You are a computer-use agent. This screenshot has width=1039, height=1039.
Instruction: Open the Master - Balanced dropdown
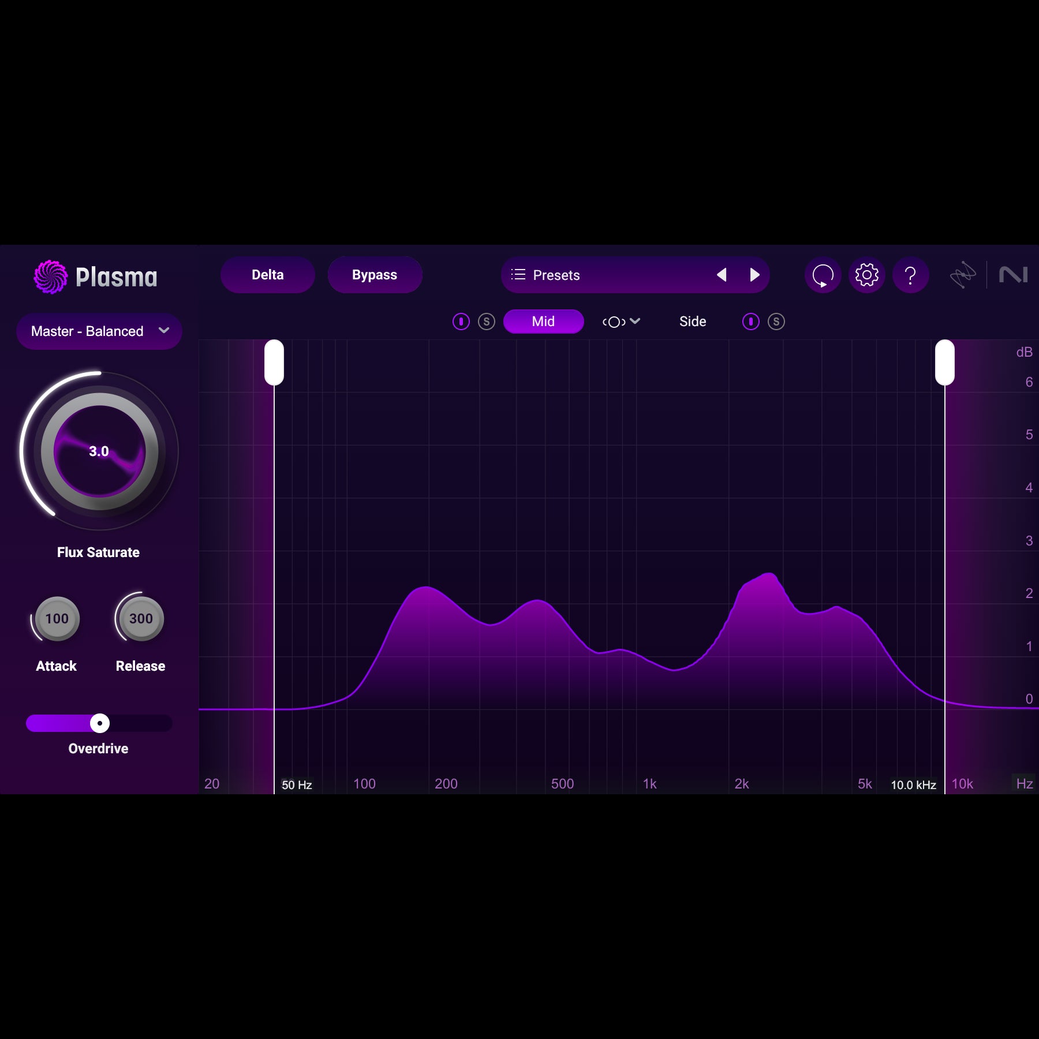[x=99, y=331]
